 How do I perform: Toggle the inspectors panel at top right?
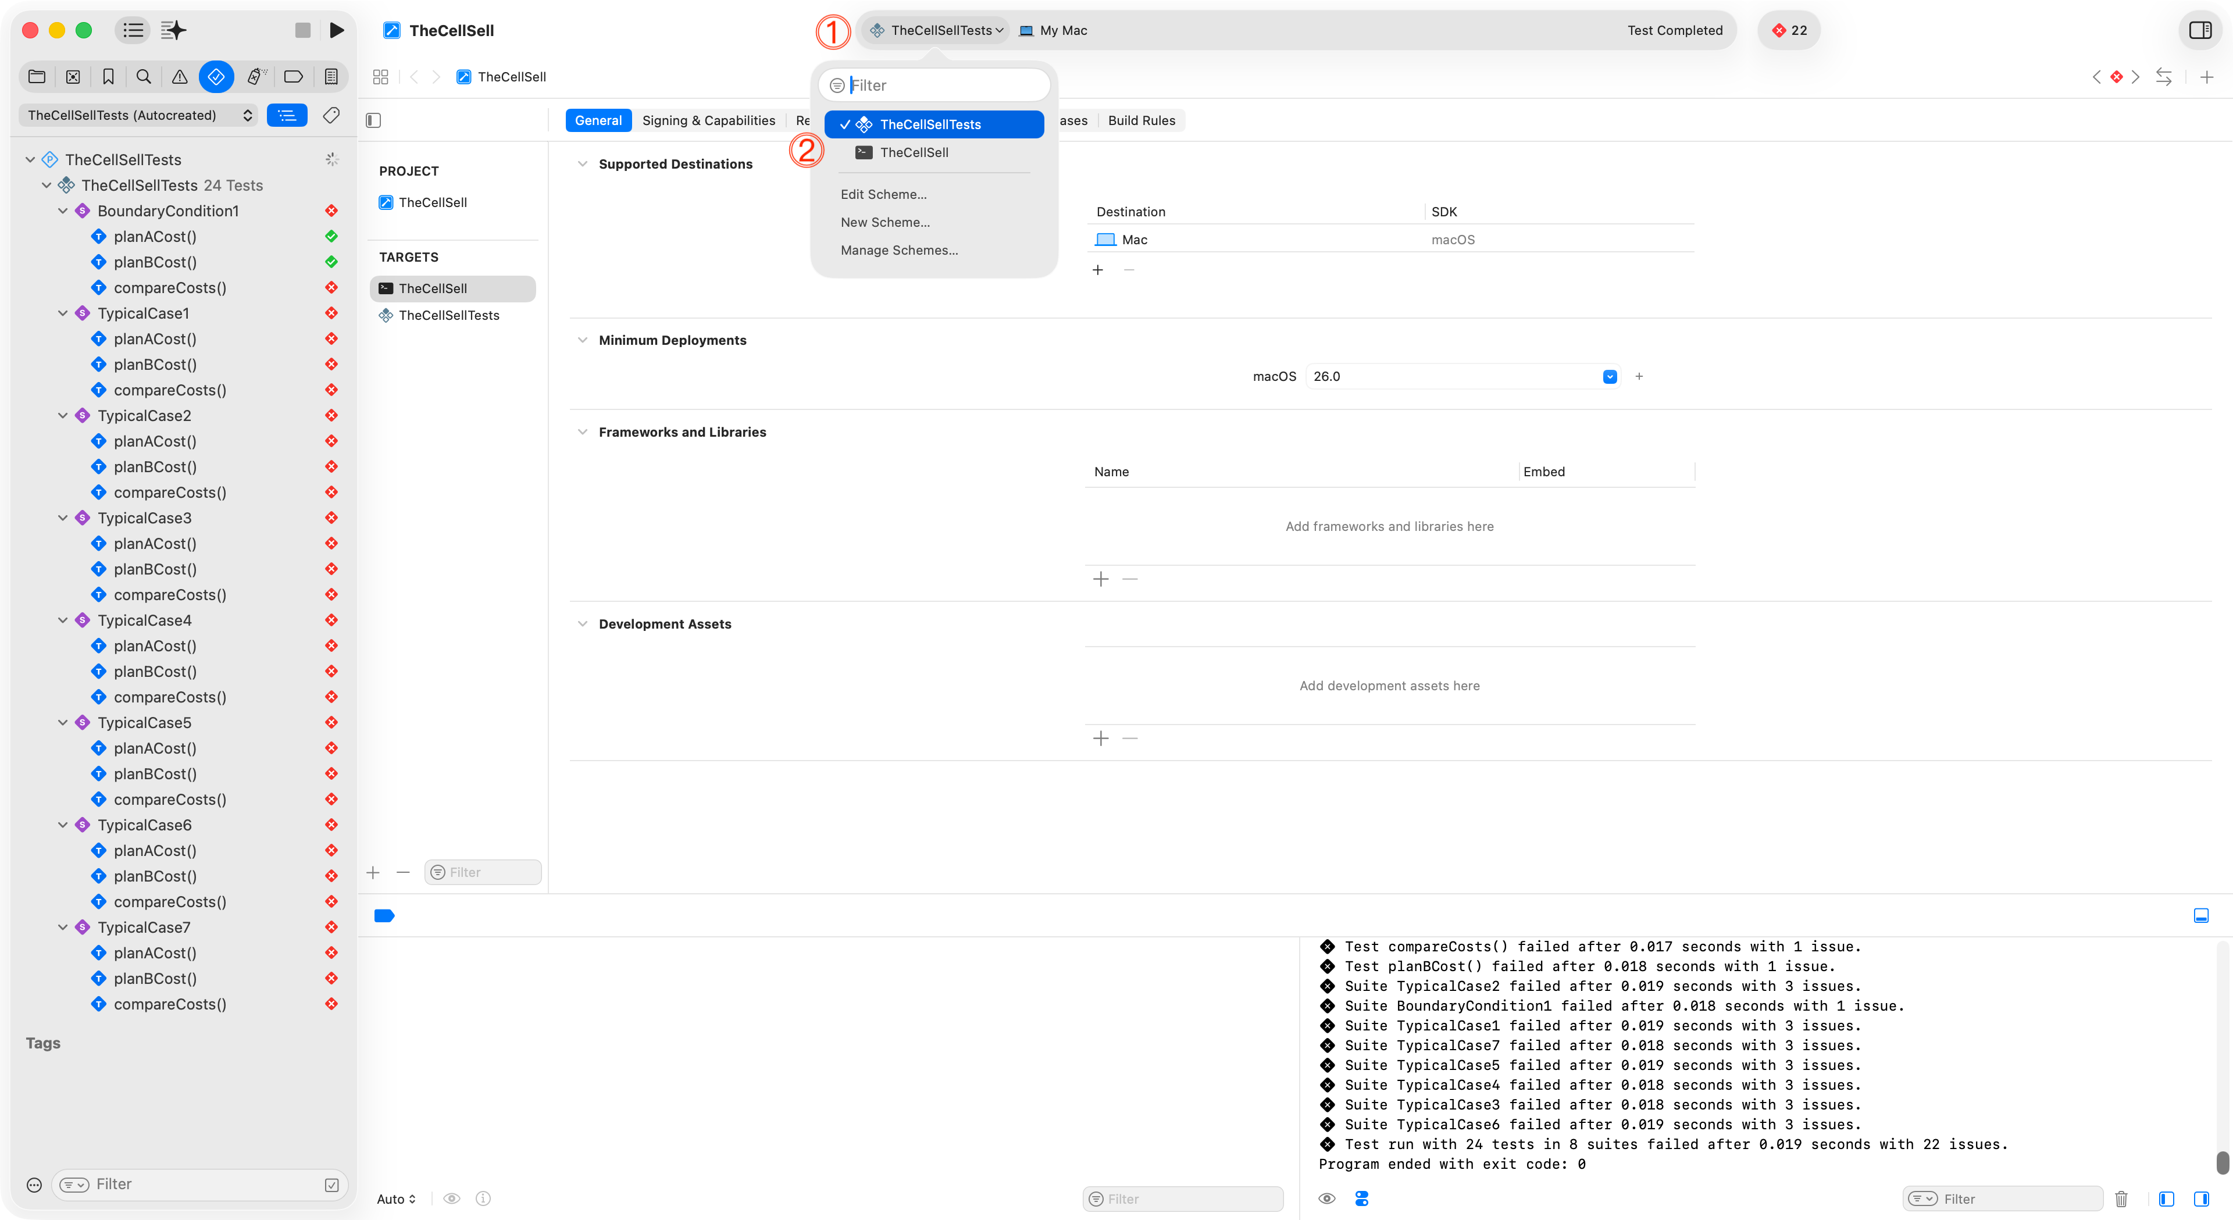click(x=2200, y=30)
